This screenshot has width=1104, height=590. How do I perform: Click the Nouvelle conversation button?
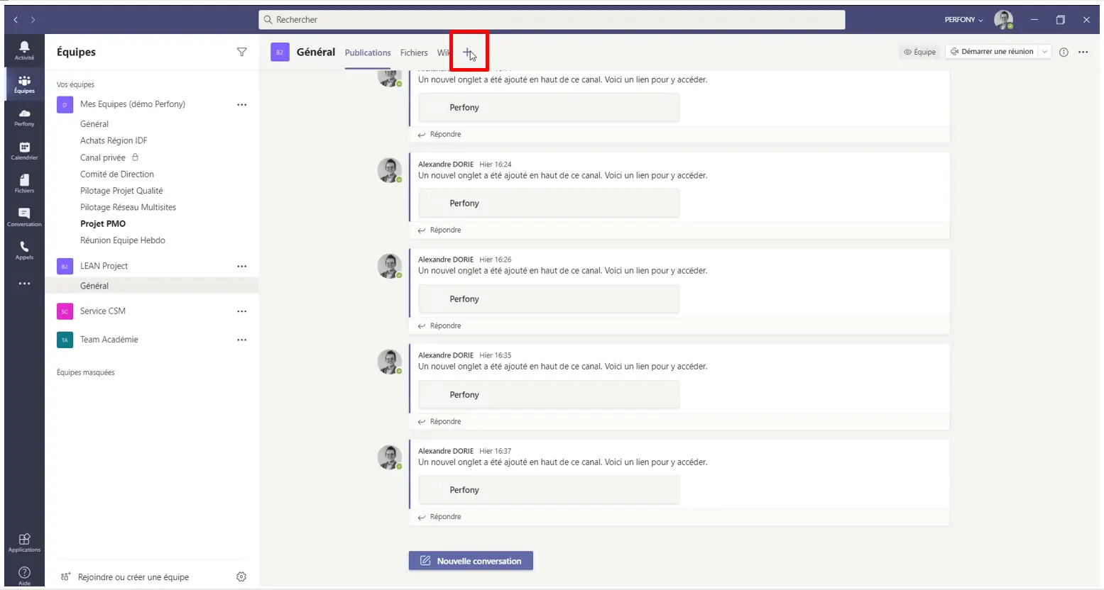pyautogui.click(x=471, y=561)
